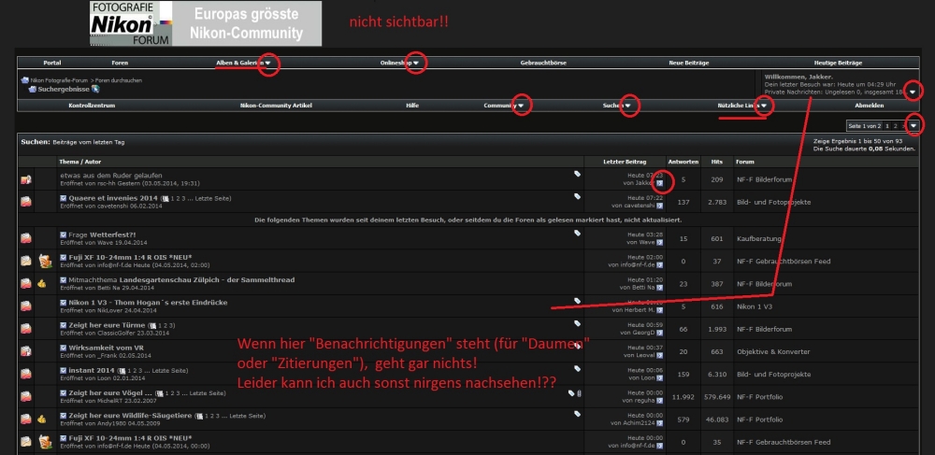
Task: Sort results by 'Antworten' column header
Action: click(683, 162)
